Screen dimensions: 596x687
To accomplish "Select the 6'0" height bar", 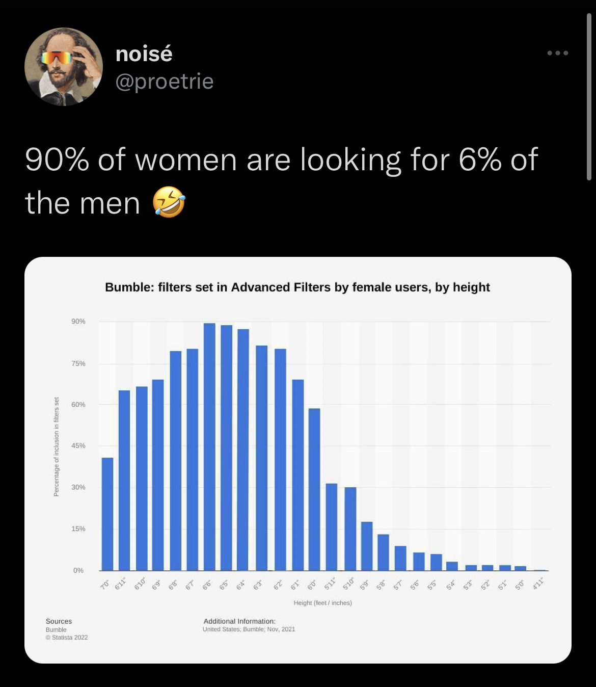I will [x=314, y=489].
